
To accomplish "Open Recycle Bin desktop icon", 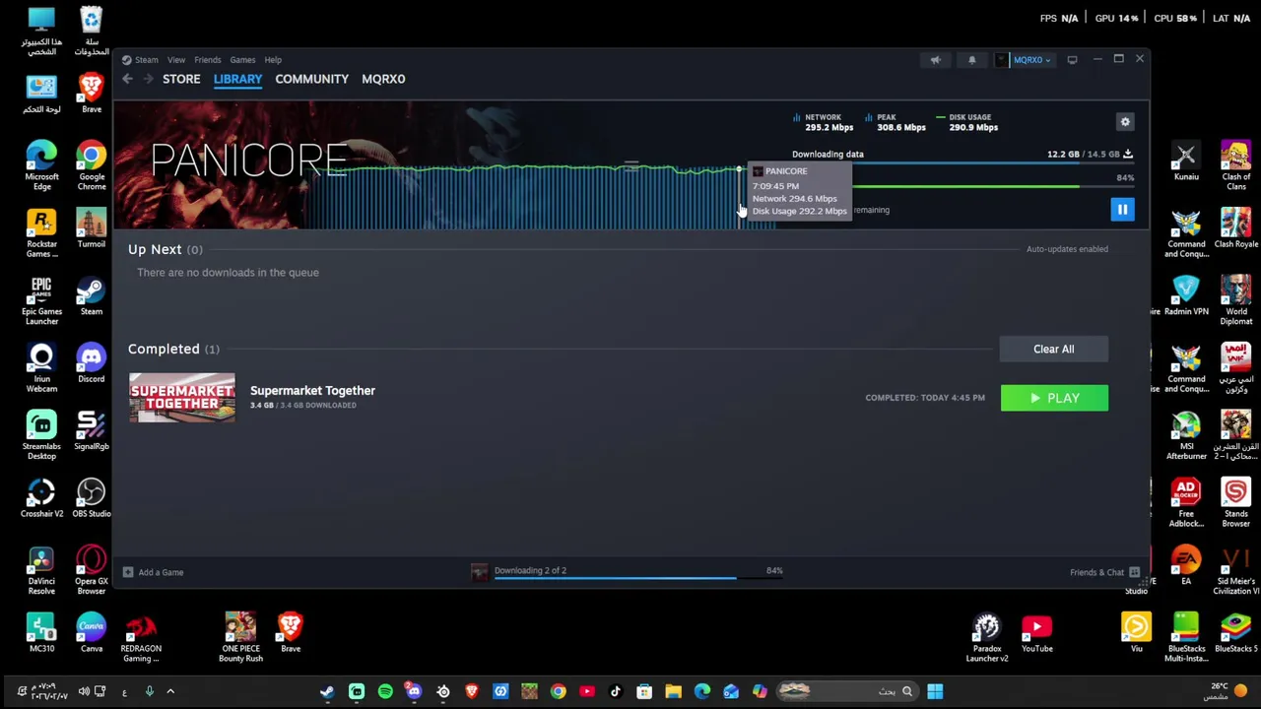I will point(91,31).
